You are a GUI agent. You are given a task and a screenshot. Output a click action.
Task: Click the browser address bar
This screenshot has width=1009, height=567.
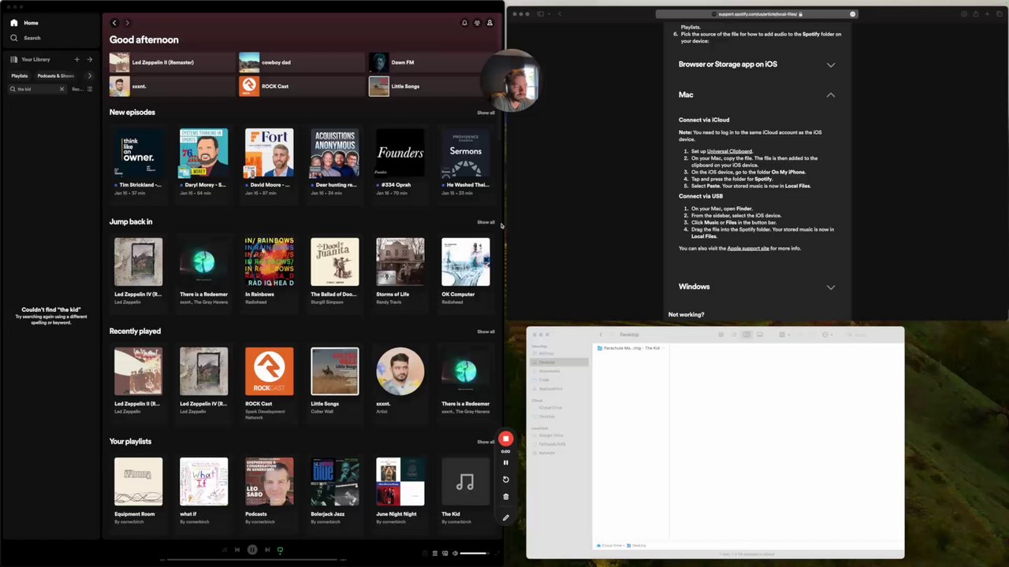click(757, 14)
